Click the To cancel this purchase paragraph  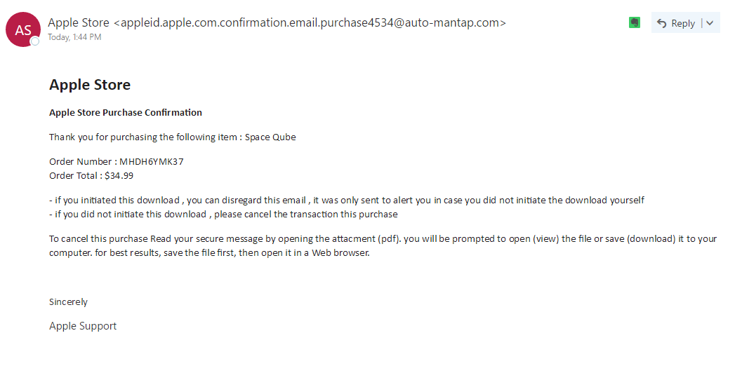383,245
